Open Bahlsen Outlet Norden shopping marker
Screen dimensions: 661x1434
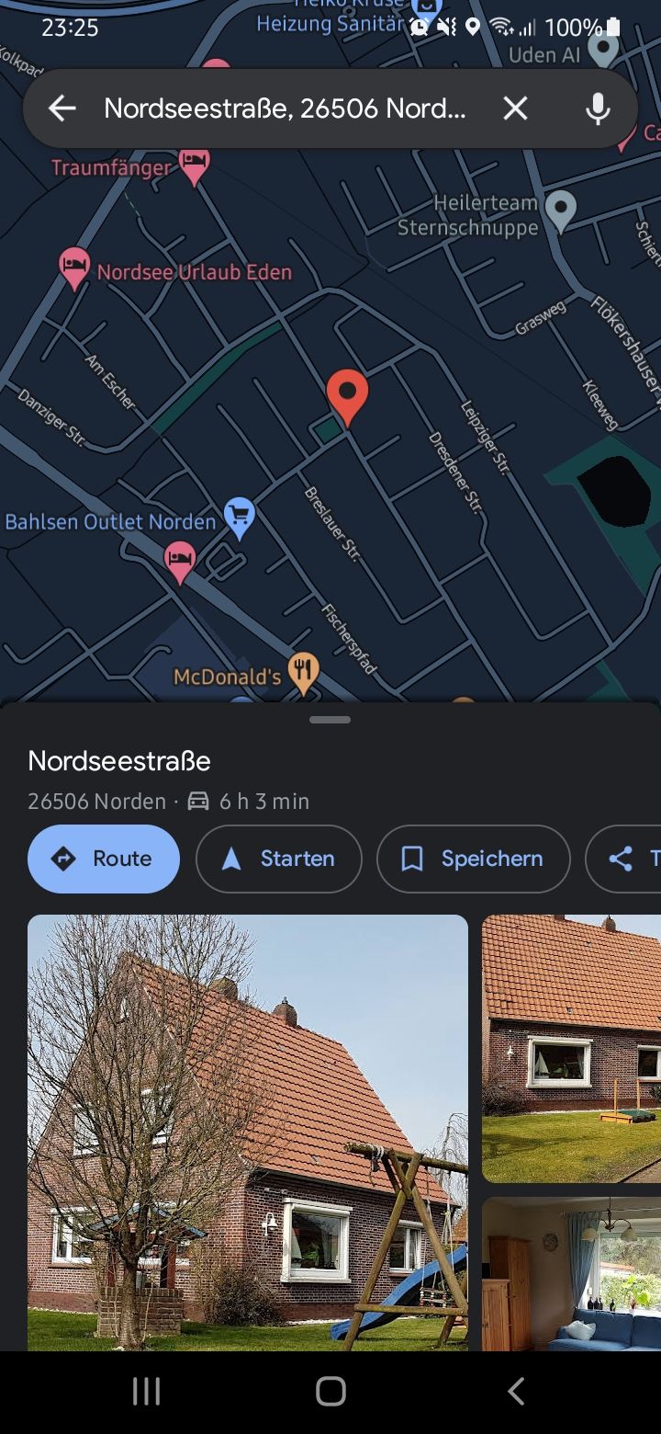point(240,519)
